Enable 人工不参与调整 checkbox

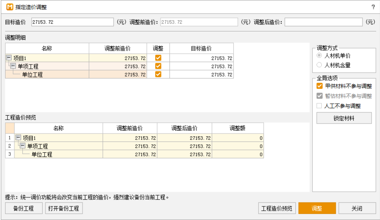(319, 106)
